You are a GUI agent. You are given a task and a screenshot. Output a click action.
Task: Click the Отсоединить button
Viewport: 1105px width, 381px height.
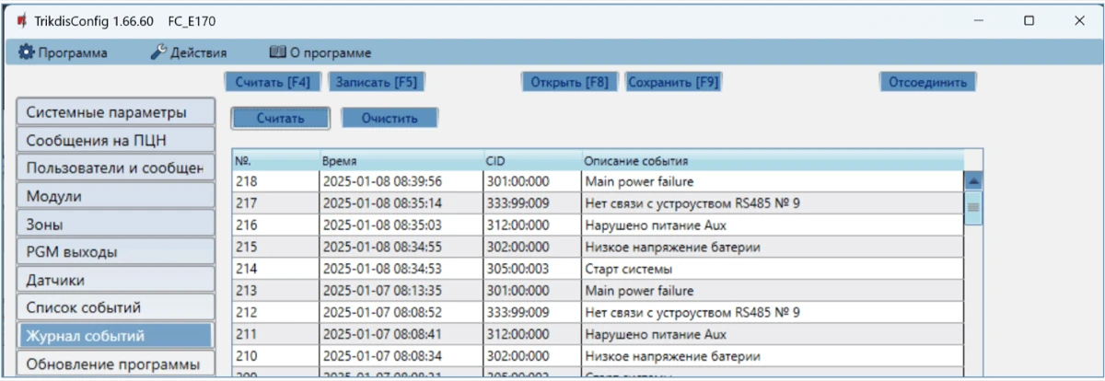click(926, 82)
